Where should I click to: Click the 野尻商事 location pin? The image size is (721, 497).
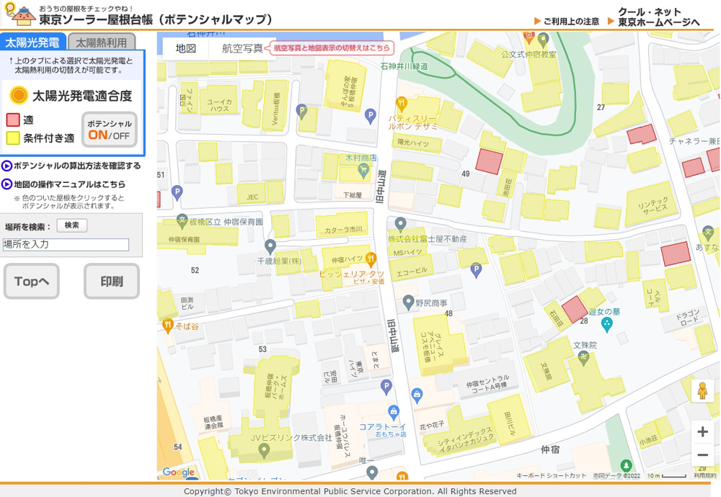(x=408, y=303)
